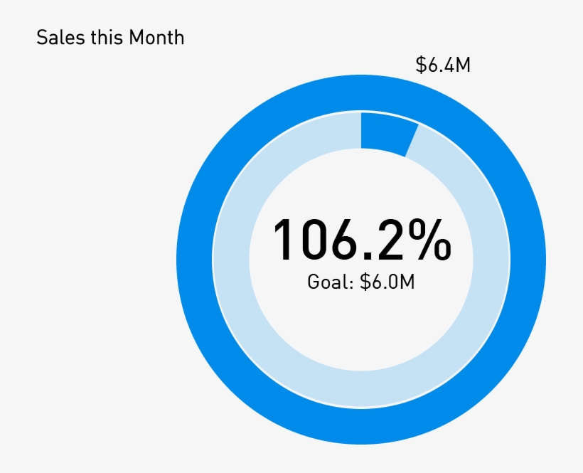Click the outer blue ring's left side

(193, 260)
